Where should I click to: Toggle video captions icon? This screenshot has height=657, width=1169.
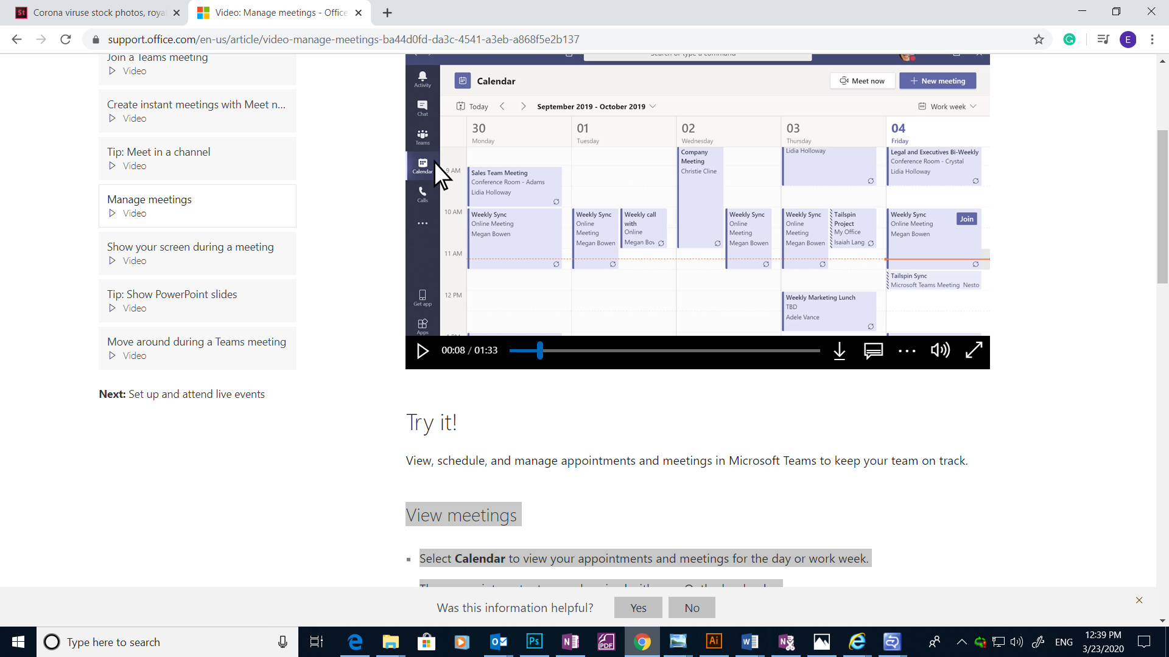coord(873,351)
